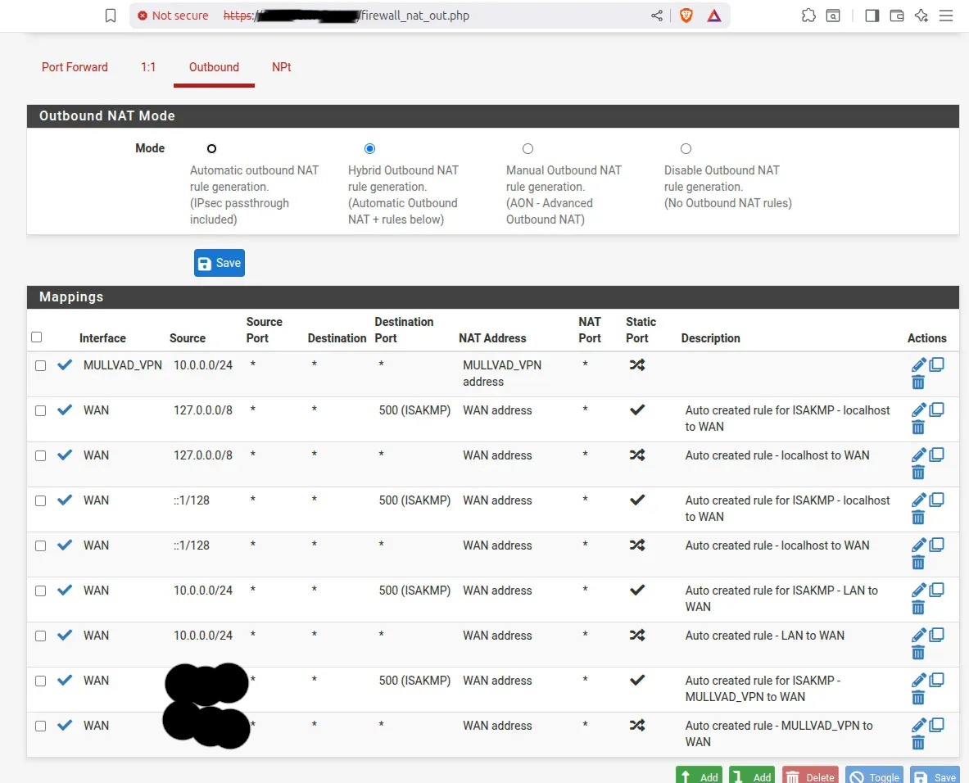The height and width of the screenshot is (783, 969).
Task: Open the browser extensions puzzle icon
Action: click(x=808, y=16)
